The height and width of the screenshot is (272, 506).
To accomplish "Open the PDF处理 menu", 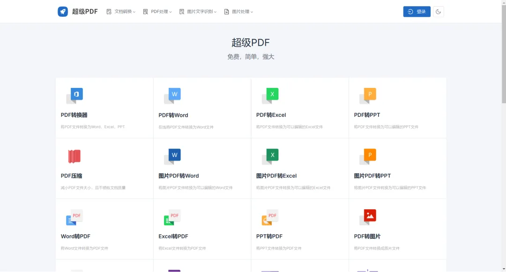I will pyautogui.click(x=157, y=12).
